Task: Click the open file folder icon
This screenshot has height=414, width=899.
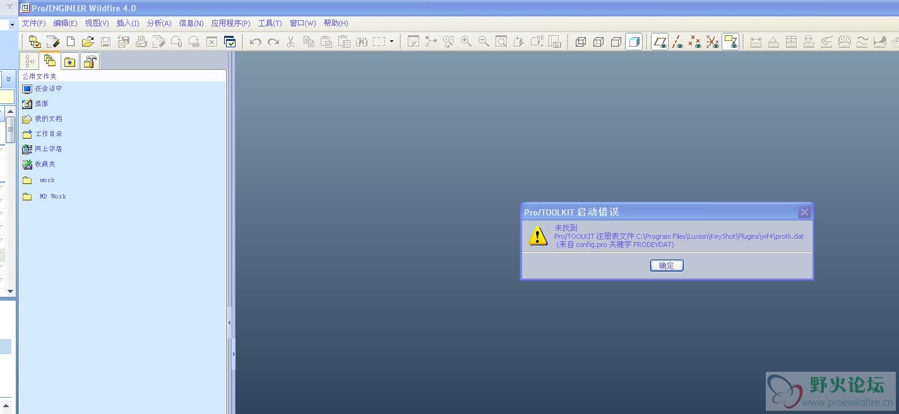Action: click(x=88, y=42)
